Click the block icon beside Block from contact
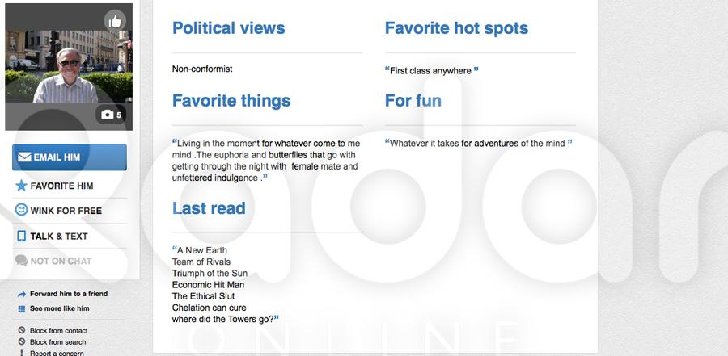 (x=22, y=331)
